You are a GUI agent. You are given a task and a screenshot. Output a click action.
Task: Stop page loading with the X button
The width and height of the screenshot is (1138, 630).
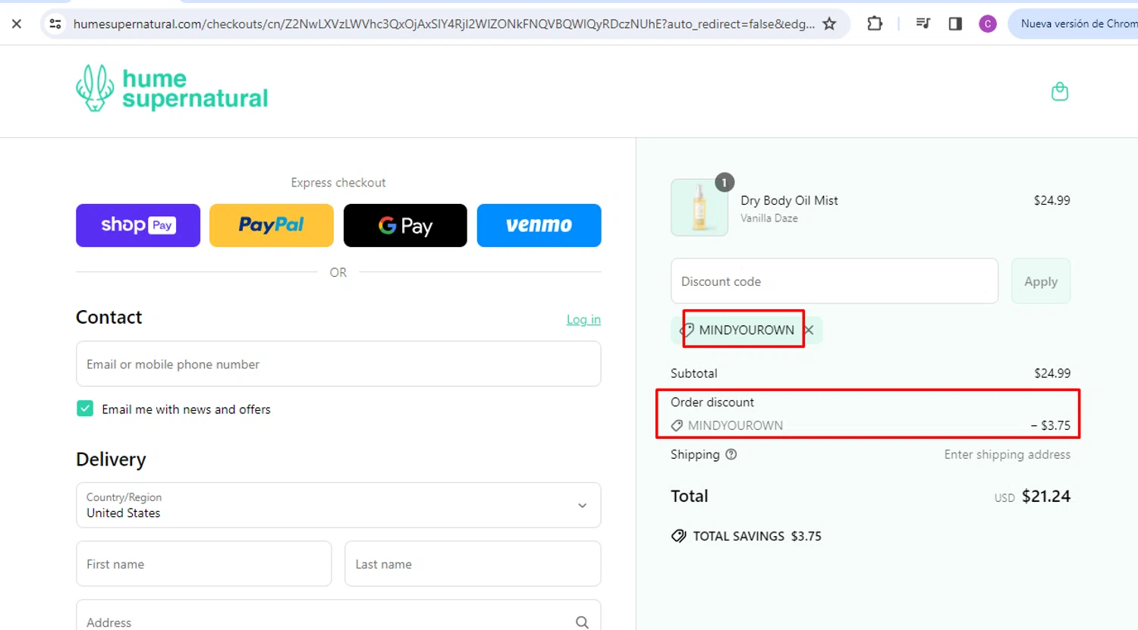(x=17, y=24)
